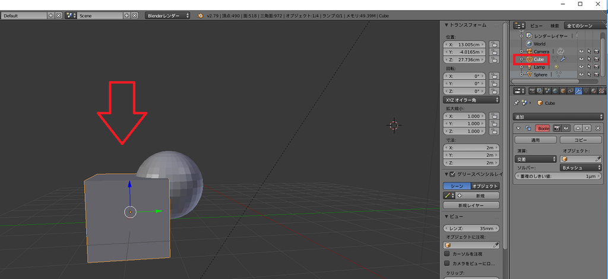Open the Modifiers wrench tab
This screenshot has width=608, height=279.
coord(578,91)
